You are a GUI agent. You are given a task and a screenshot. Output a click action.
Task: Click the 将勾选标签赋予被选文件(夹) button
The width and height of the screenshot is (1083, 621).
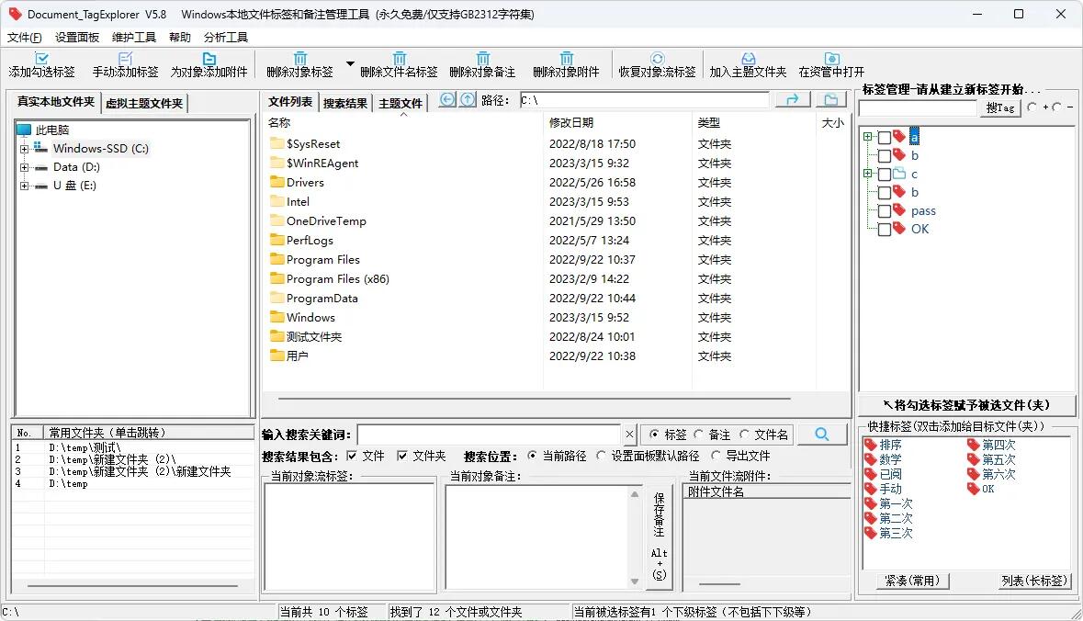(965, 405)
